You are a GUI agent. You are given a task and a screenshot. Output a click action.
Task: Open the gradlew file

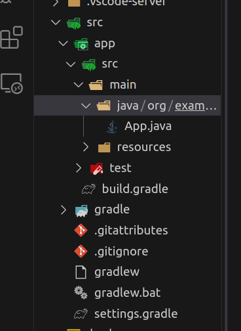pyautogui.click(x=117, y=272)
